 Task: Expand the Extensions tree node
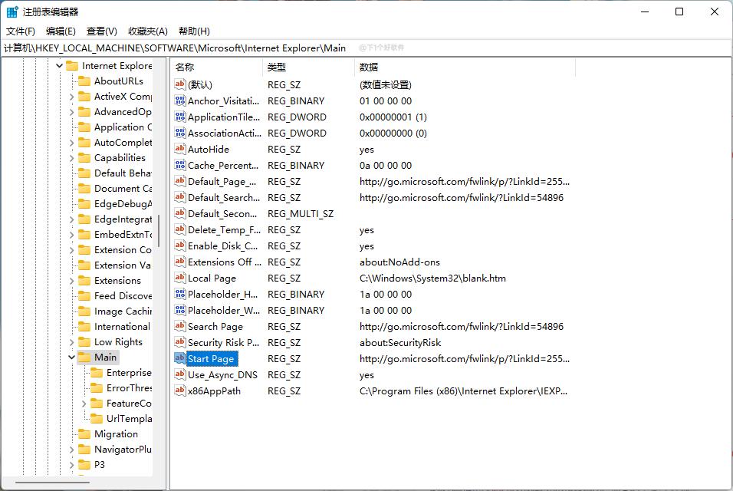pyautogui.click(x=71, y=280)
